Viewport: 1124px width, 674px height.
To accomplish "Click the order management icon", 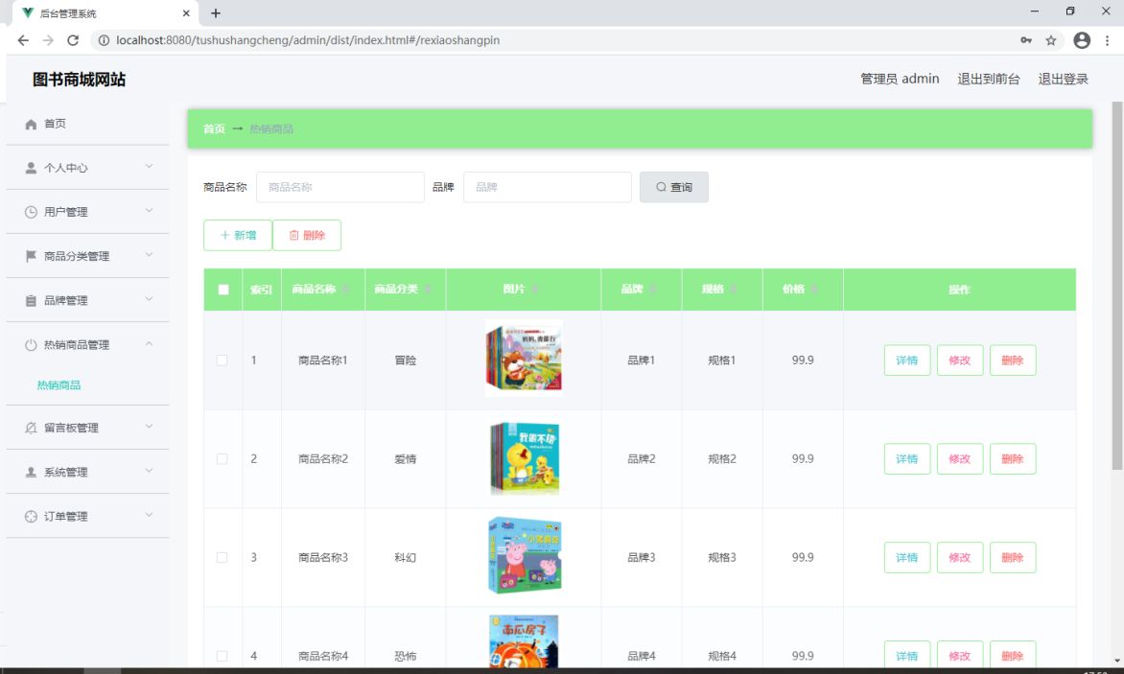I will (31, 517).
